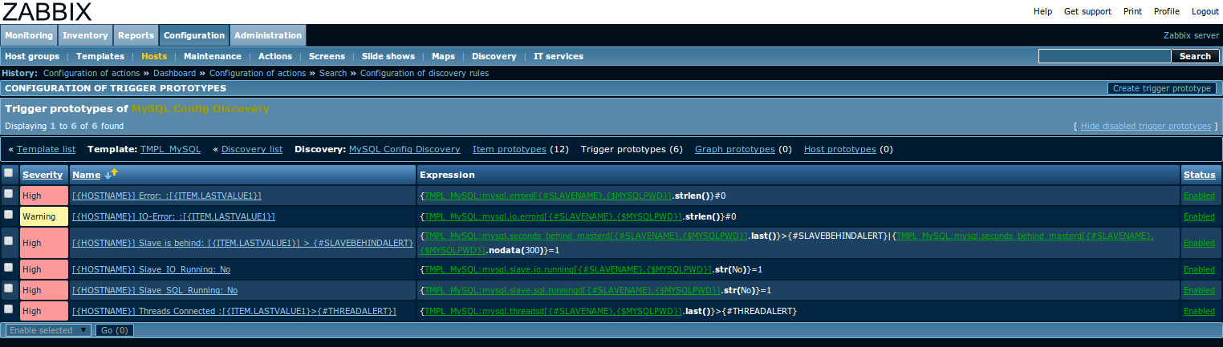Go to Actions submenu
The image size is (1223, 347).
point(275,56)
